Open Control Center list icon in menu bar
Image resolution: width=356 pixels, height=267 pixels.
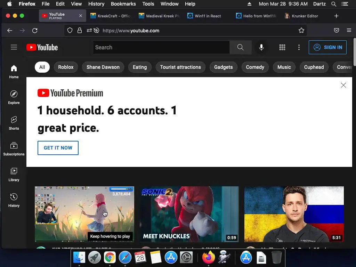point(345,4)
